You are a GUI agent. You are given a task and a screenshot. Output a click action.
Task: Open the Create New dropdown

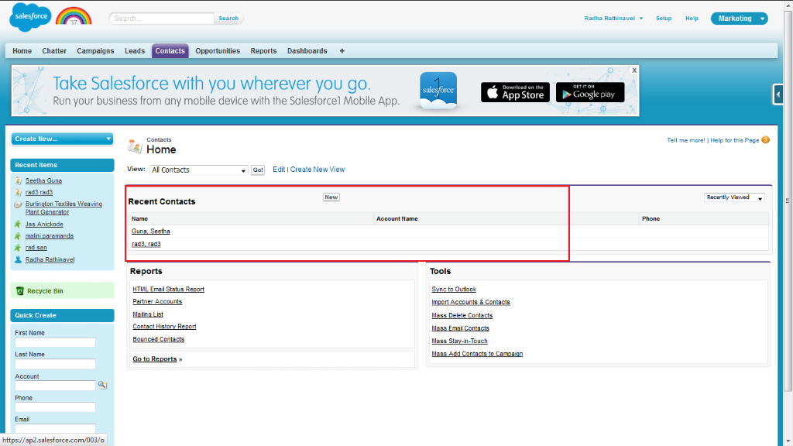(62, 139)
